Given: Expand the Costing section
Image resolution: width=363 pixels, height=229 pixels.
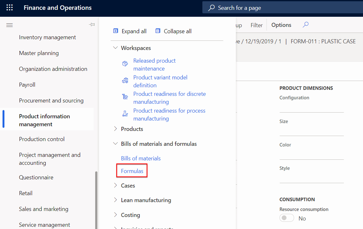Looking at the screenshot, I should coord(115,215).
